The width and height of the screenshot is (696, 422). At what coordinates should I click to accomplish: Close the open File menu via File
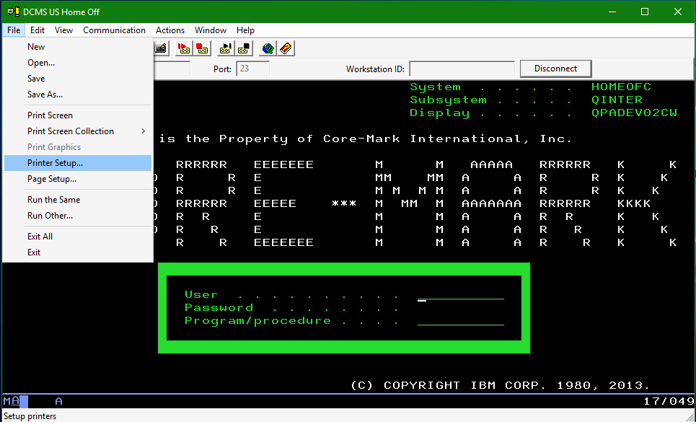[x=14, y=30]
